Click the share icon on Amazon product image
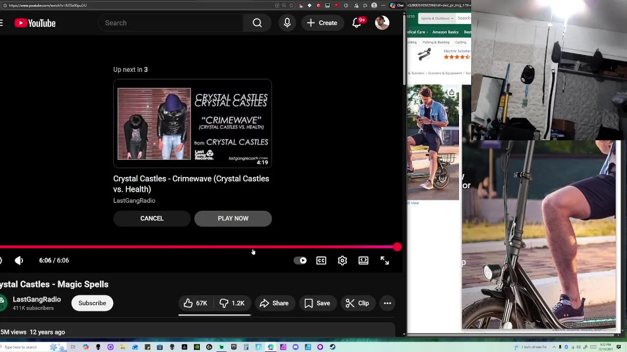The image size is (627, 352). click(x=452, y=92)
